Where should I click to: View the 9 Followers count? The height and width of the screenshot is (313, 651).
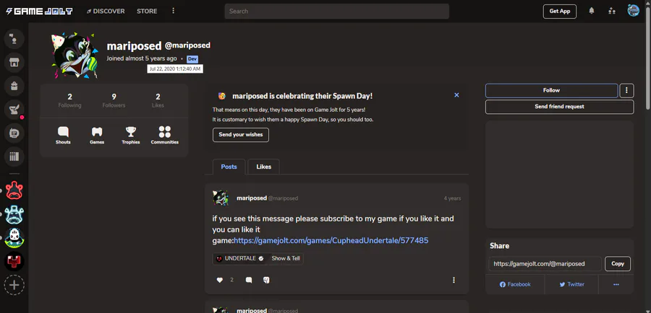pos(114,100)
